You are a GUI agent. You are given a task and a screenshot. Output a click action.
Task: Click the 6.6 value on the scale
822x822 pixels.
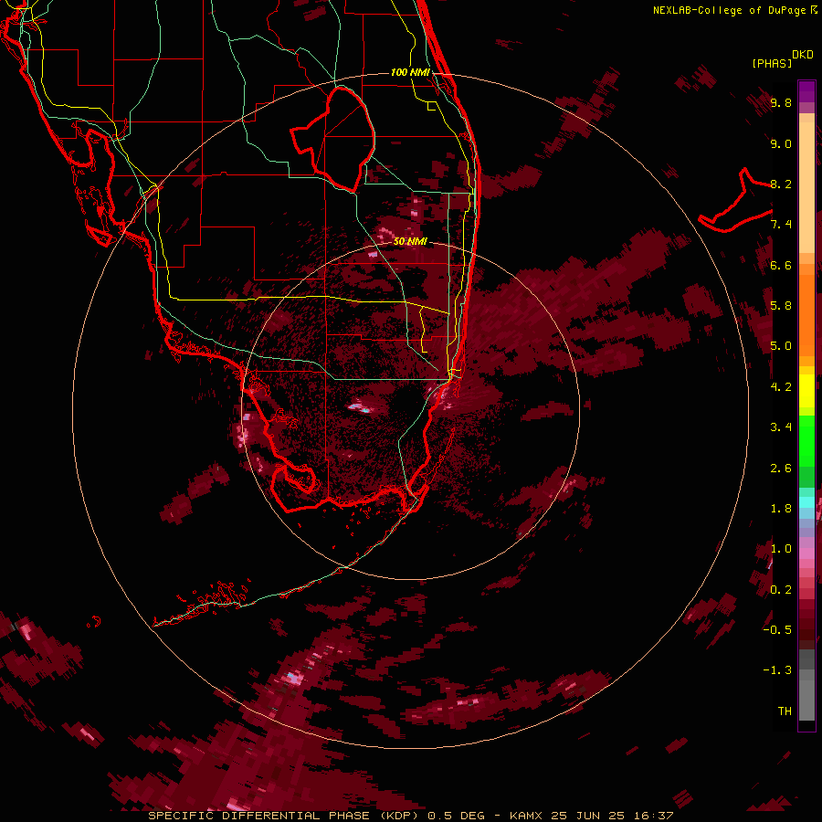click(x=781, y=265)
